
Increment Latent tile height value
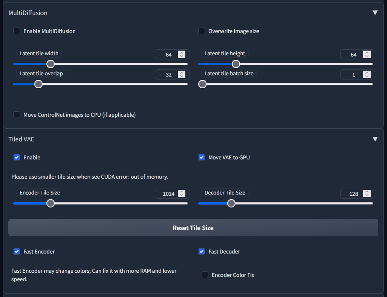(367, 53)
